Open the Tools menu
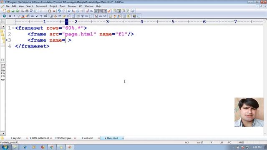 tap(62, 6)
